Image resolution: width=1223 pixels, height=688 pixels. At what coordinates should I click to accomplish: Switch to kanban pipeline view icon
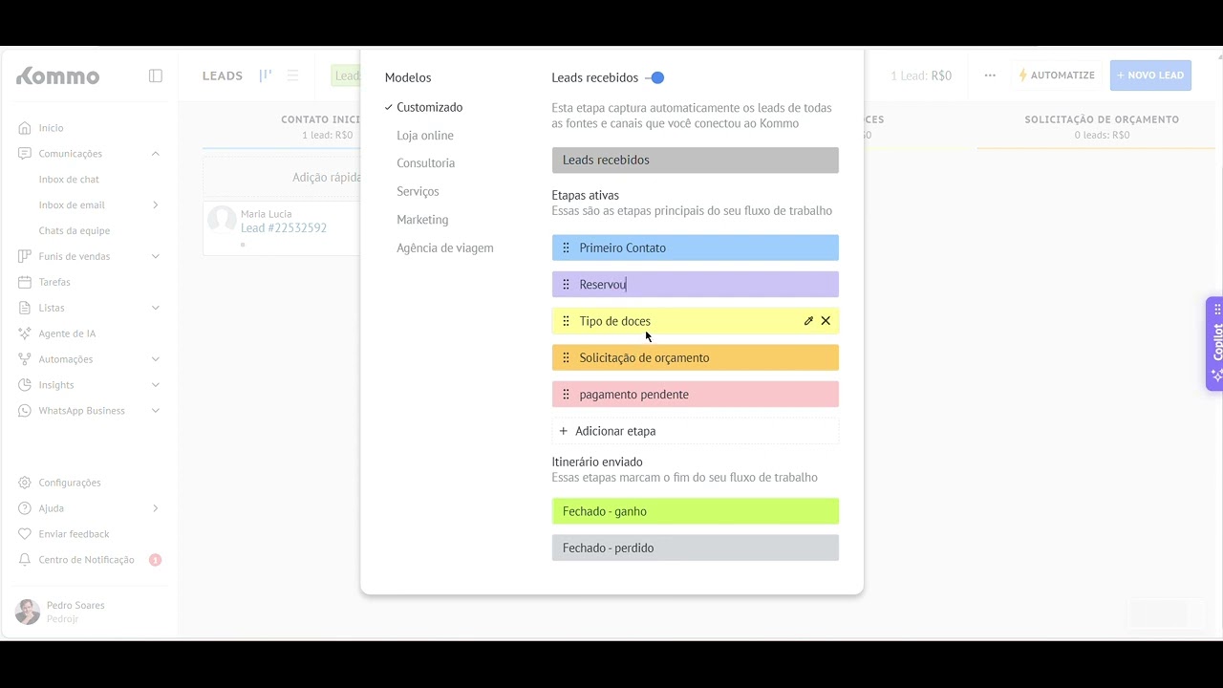point(266,75)
